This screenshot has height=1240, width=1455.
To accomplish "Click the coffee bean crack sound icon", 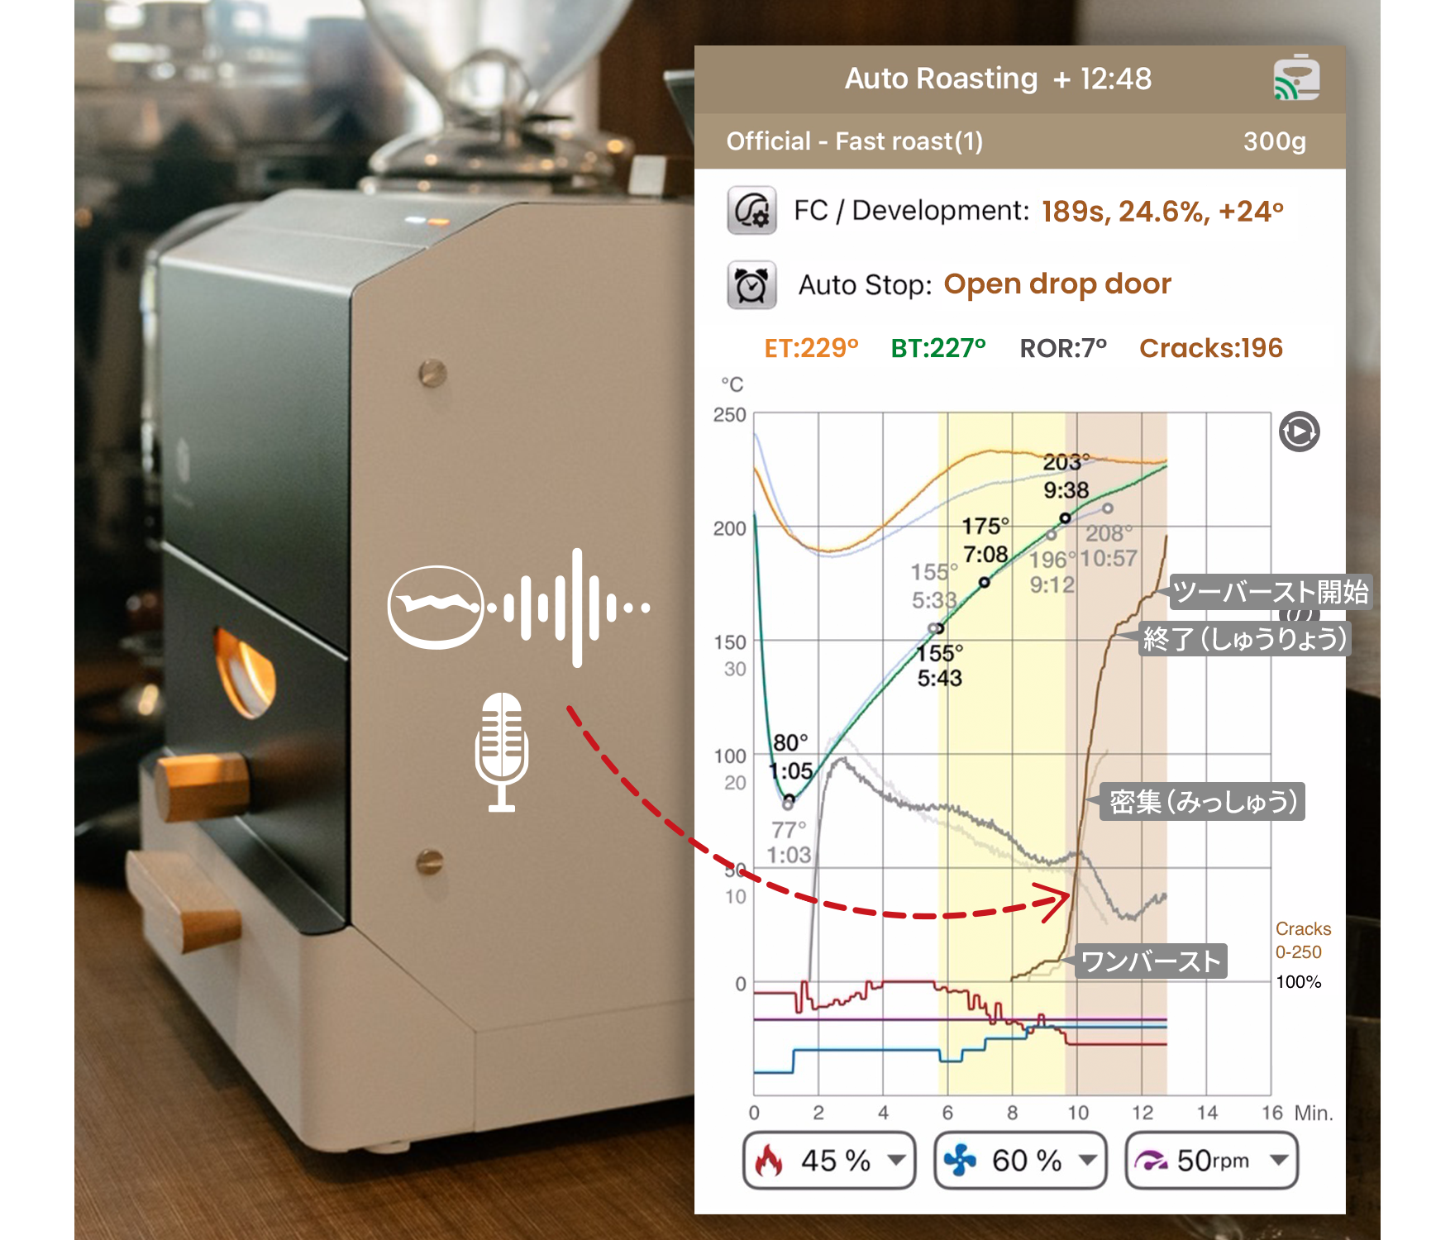I will coord(436,608).
